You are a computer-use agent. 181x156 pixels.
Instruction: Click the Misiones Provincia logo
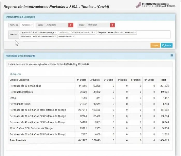[155, 5]
